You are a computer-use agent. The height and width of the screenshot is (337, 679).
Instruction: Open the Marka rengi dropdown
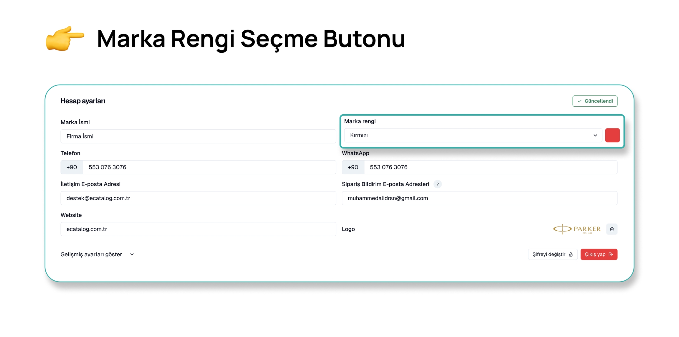click(x=473, y=135)
